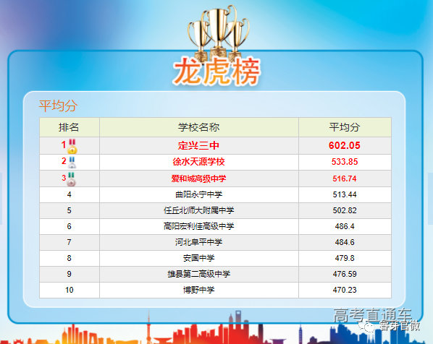Click the score 484.6

(345, 242)
